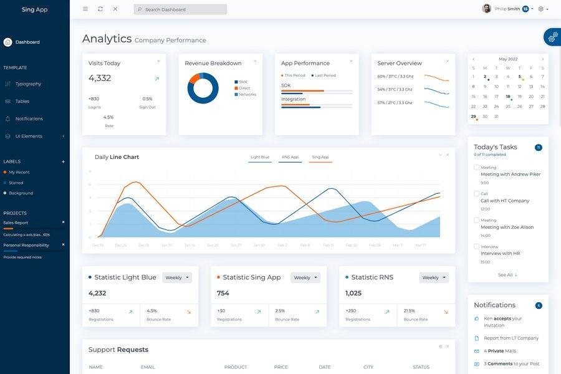The image size is (561, 374).
Task: Check the Meeting with Andrew Piker task
Action: [476, 166]
